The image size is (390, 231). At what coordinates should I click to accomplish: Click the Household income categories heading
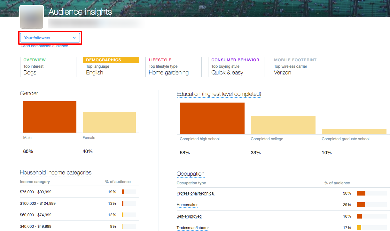pyautogui.click(x=56, y=173)
